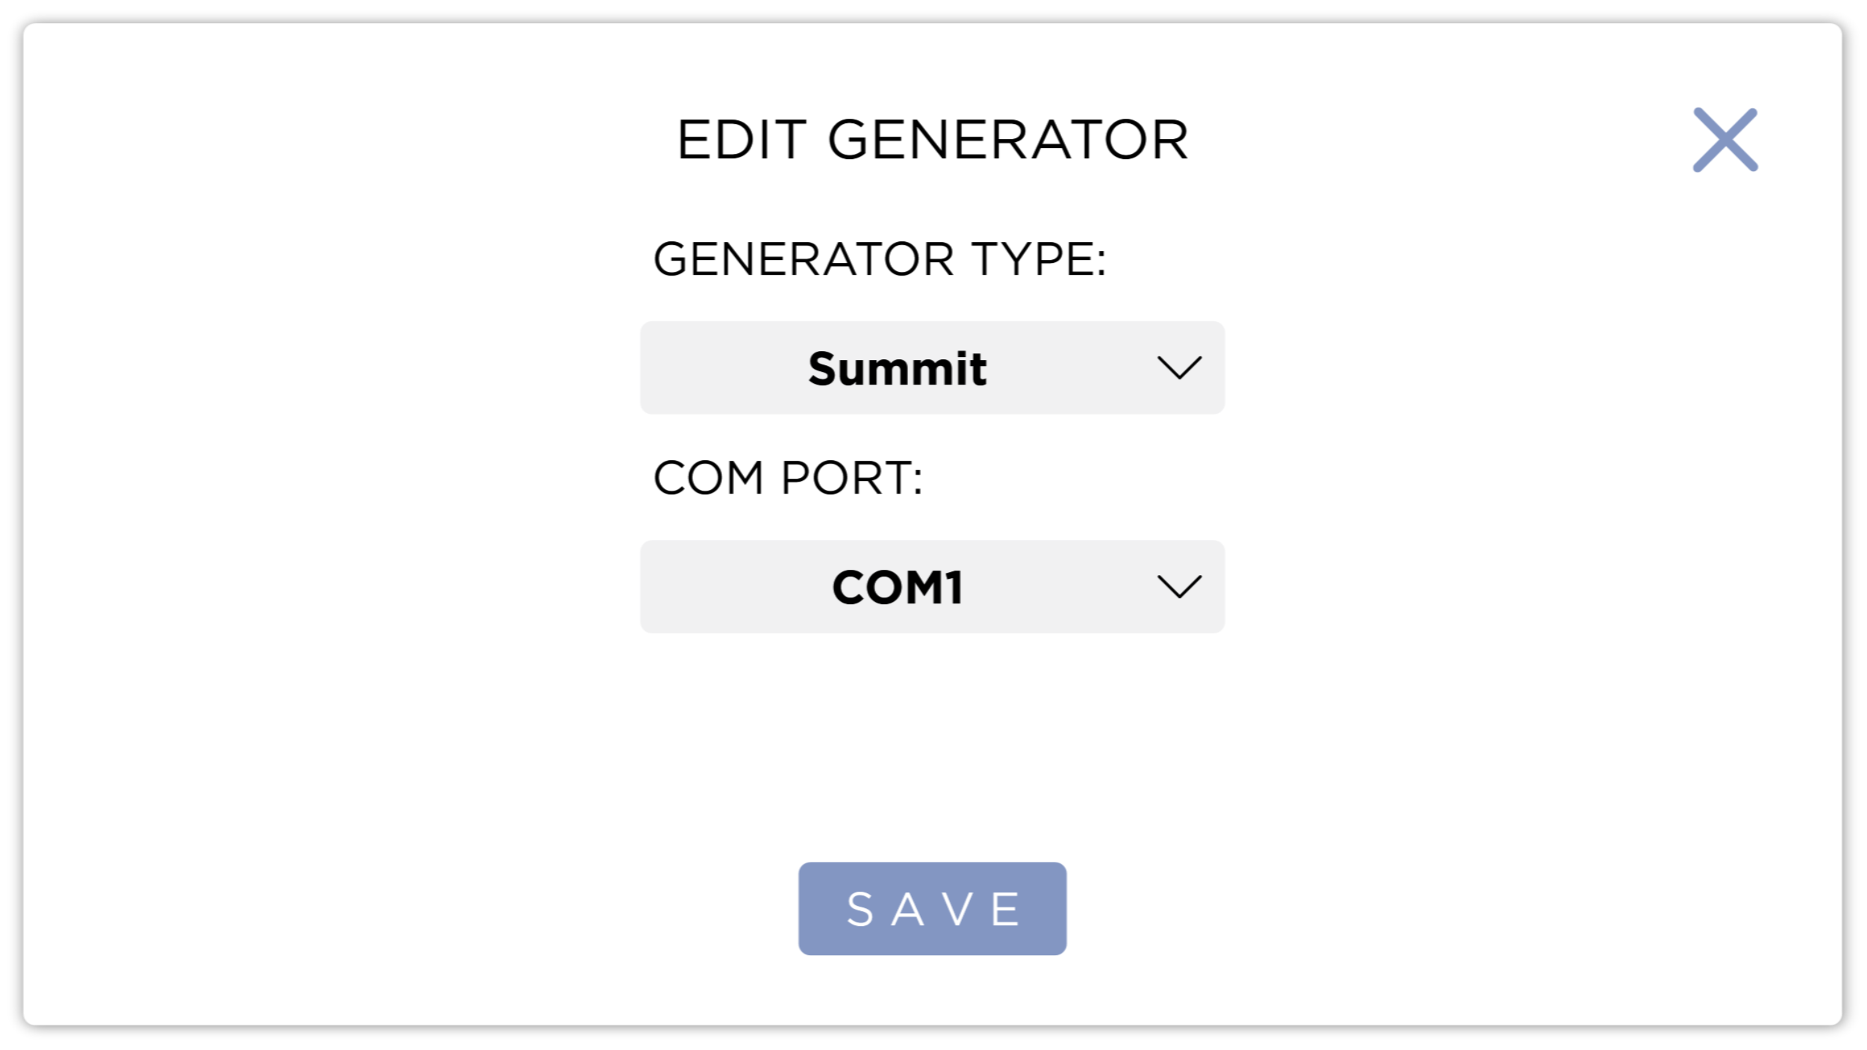The width and height of the screenshot is (1867, 1050).
Task: Click the Edit Generator title text
Action: tap(932, 140)
